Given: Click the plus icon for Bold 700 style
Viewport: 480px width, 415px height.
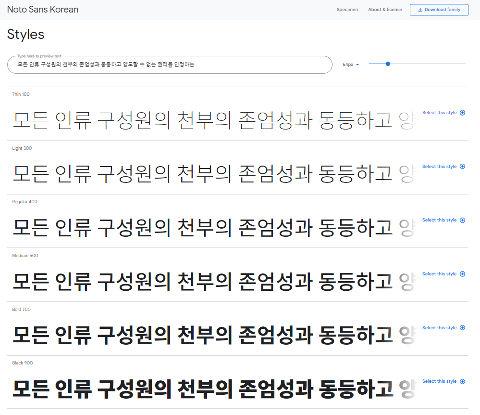Looking at the screenshot, I should click(x=462, y=327).
